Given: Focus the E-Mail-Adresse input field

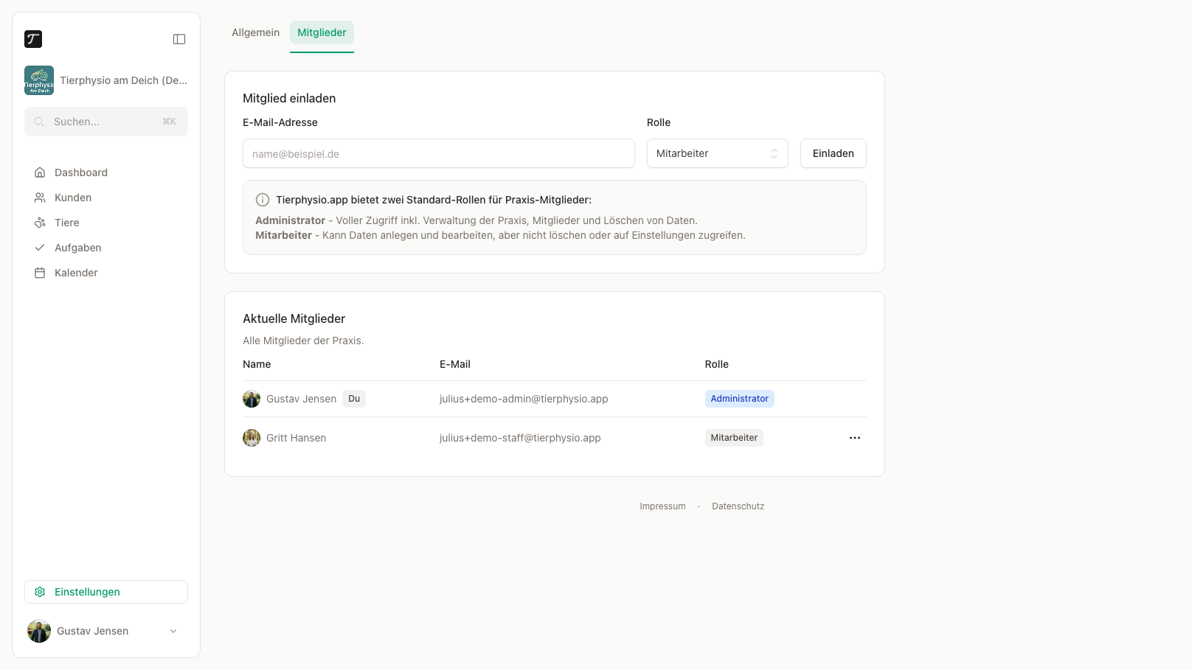Looking at the screenshot, I should pyautogui.click(x=439, y=153).
